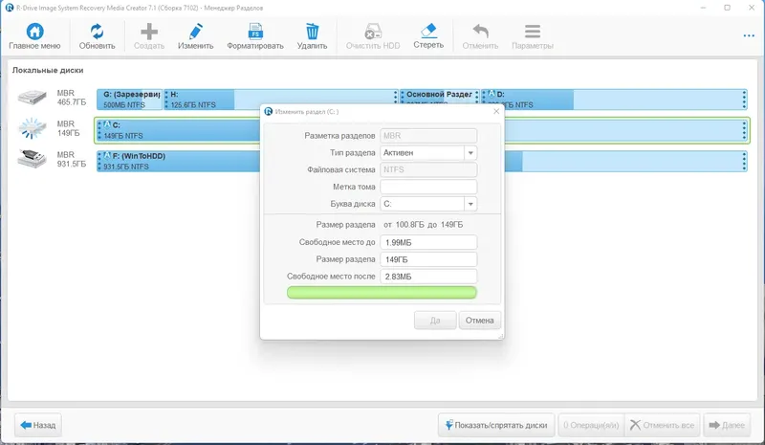Select the 149ГБ MBR disk icon
The image size is (765, 445).
(33, 128)
